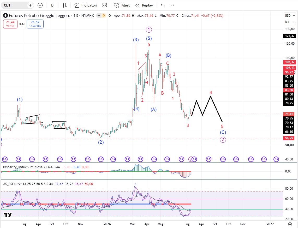Click the COMPRA 71,57 buy button
Image resolution: width=298 pixels, height=228 pixels.
pos(35,24)
